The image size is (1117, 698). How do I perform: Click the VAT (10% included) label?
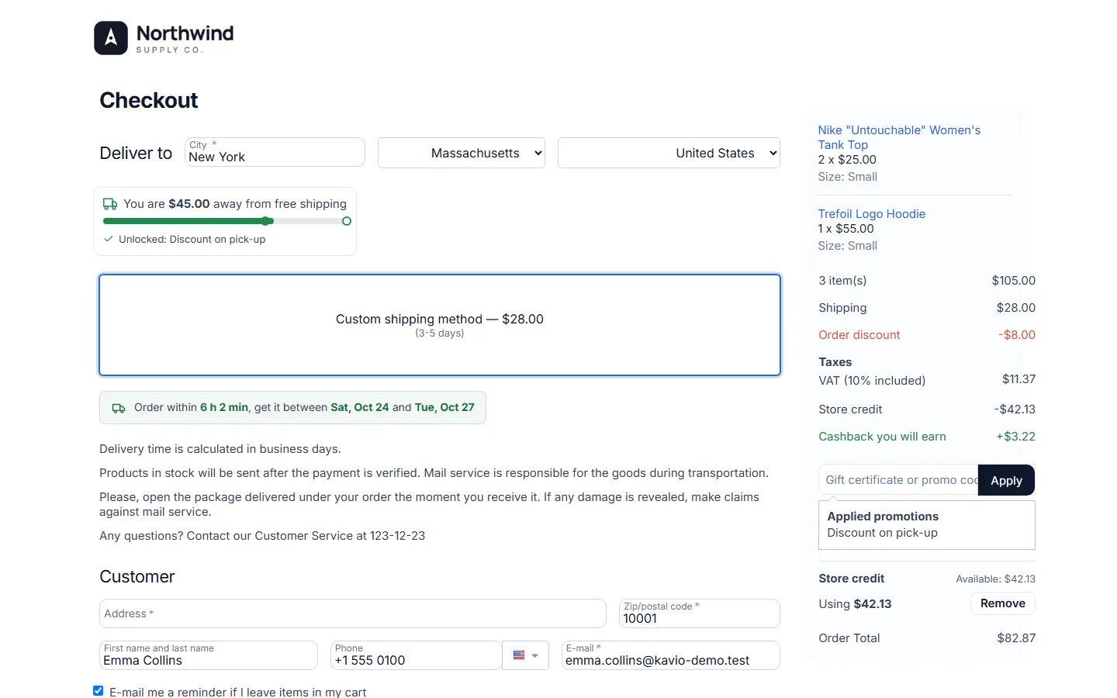[872, 381]
